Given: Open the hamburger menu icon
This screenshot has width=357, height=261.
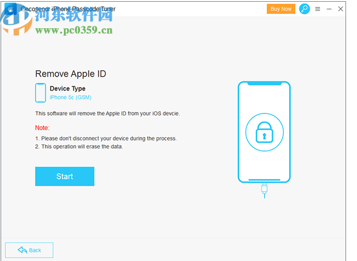Looking at the screenshot, I should pyautogui.click(x=318, y=9).
